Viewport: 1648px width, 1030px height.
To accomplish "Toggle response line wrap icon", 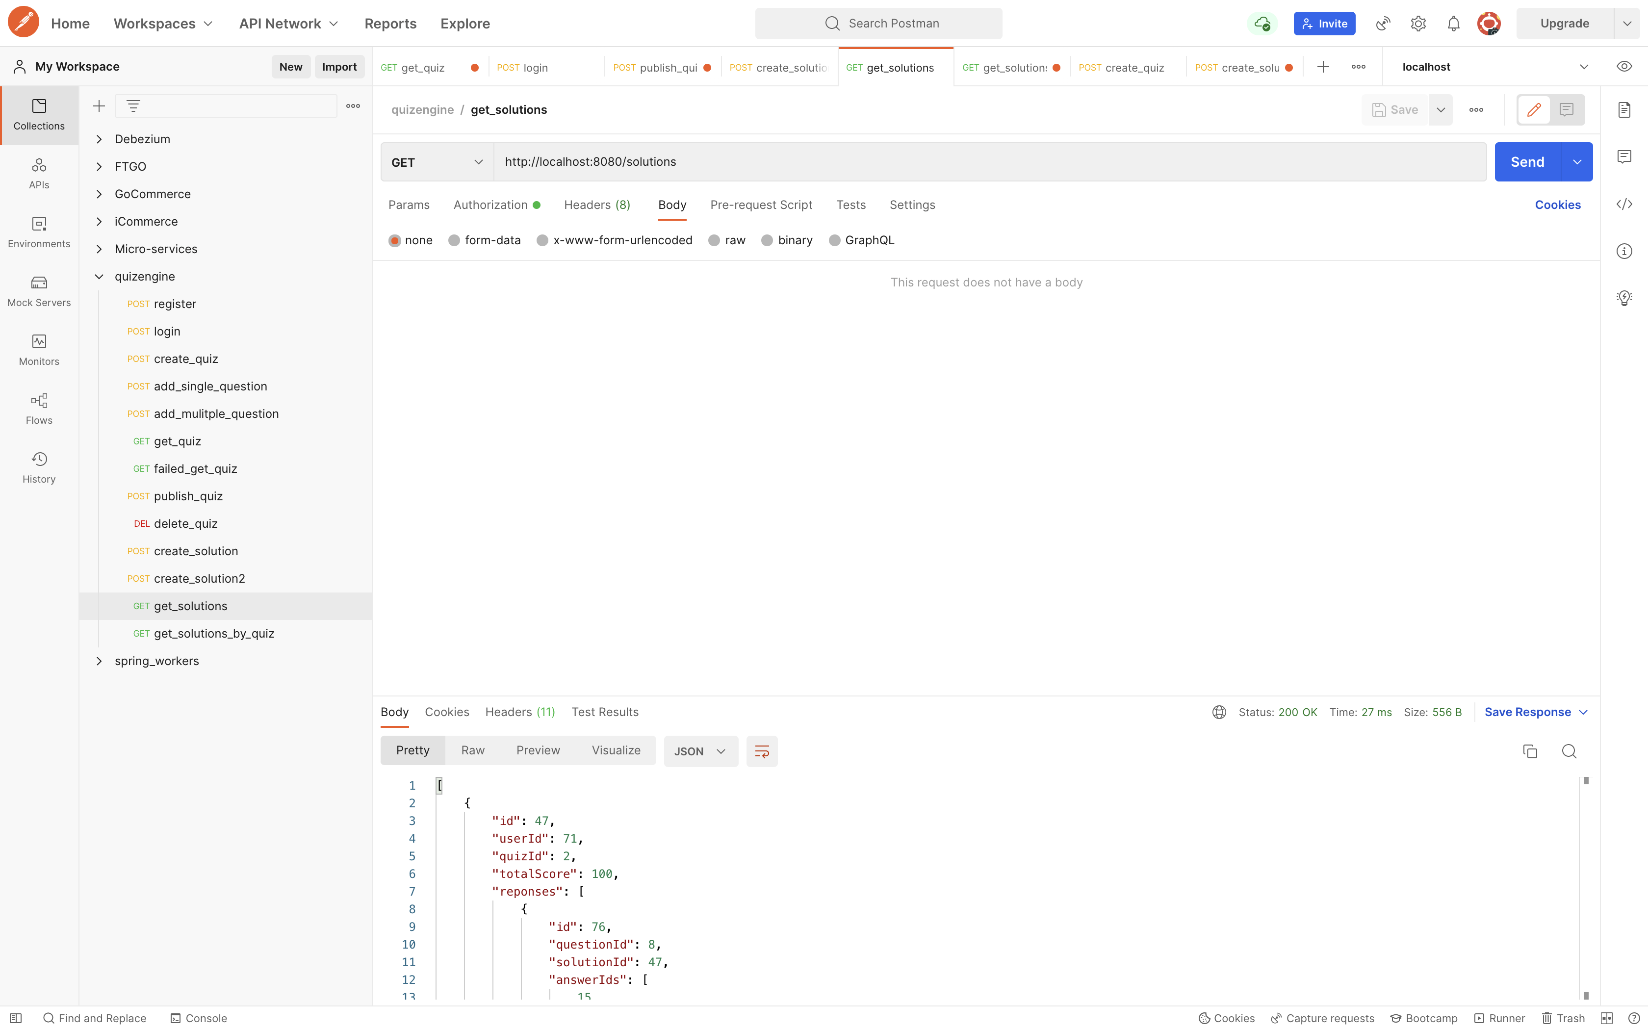I will click(x=762, y=751).
